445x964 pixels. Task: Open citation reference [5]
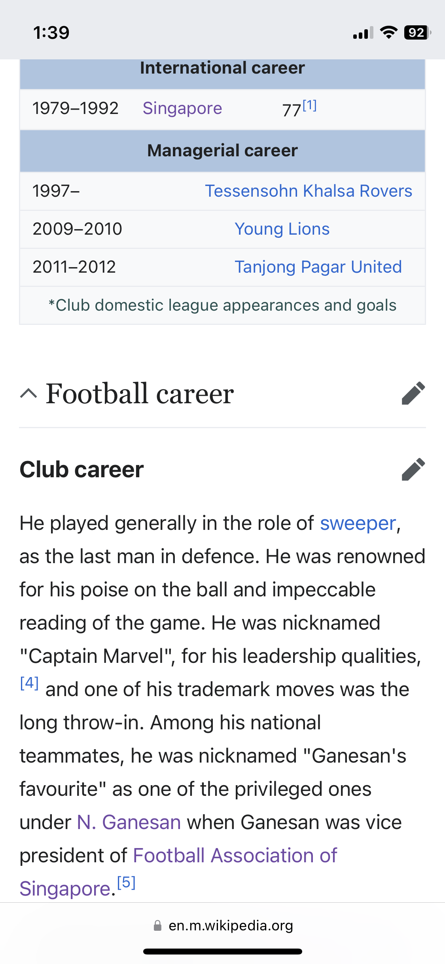coord(127,882)
